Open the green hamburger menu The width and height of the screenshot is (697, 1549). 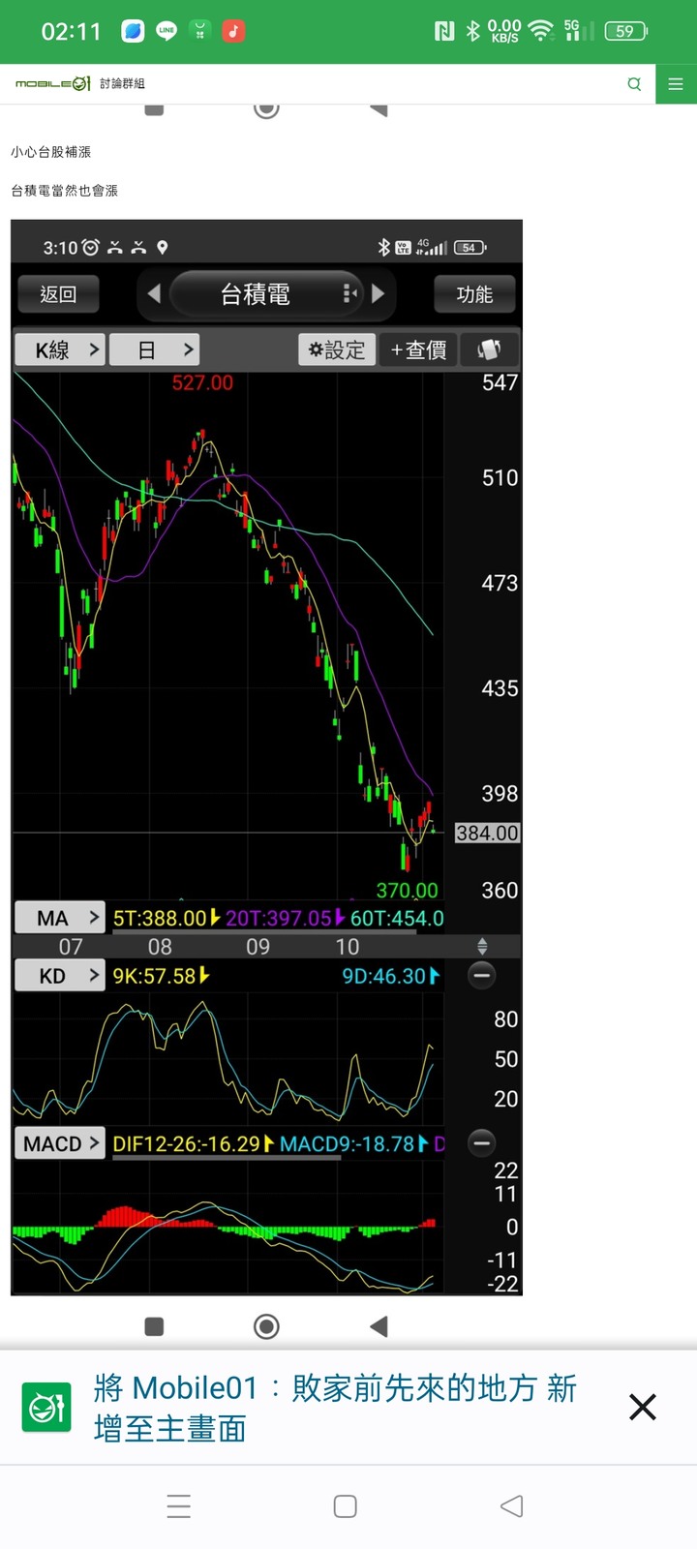coord(676,84)
